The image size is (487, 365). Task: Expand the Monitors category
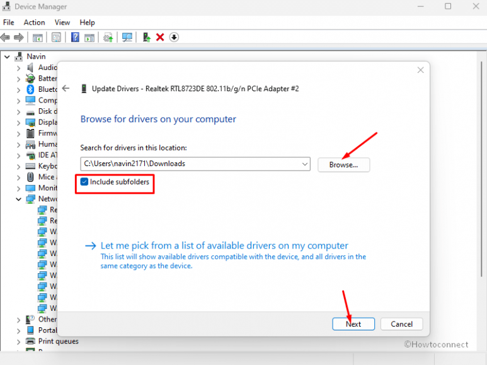click(18, 188)
